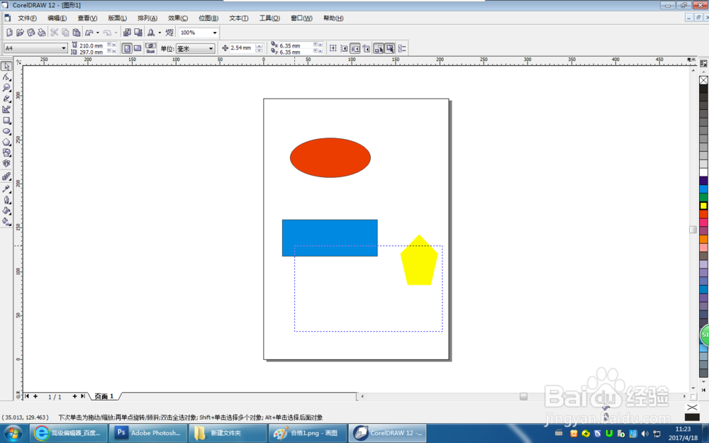Select the Ellipse tool
Image resolution: width=709 pixels, height=443 pixels.
(x=6, y=132)
